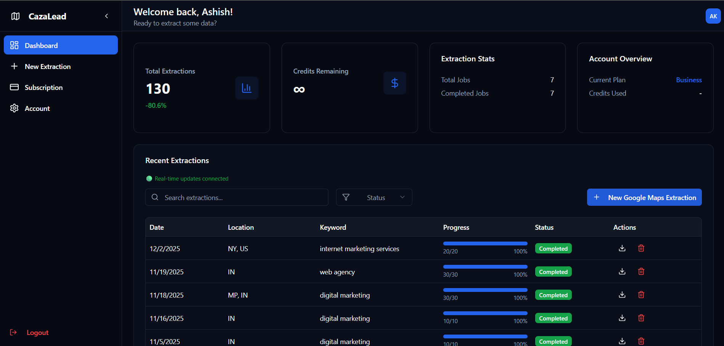Viewport: 724px width, 346px height.
Task: Click the Account gear icon in sidebar
Action: coord(14,108)
